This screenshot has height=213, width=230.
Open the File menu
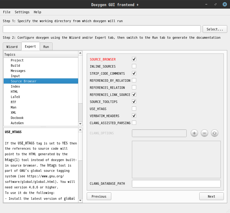coord(7,12)
